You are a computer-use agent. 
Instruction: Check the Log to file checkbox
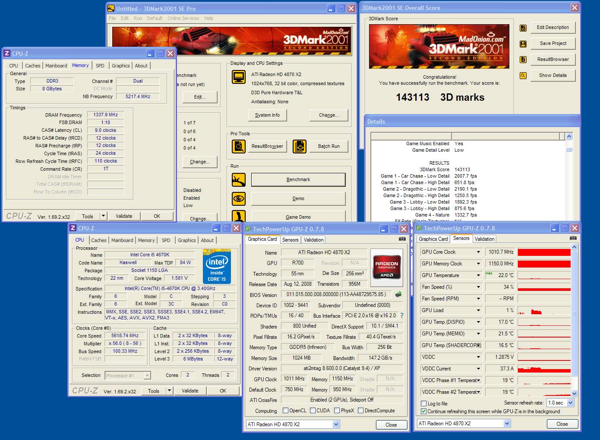[x=424, y=404]
